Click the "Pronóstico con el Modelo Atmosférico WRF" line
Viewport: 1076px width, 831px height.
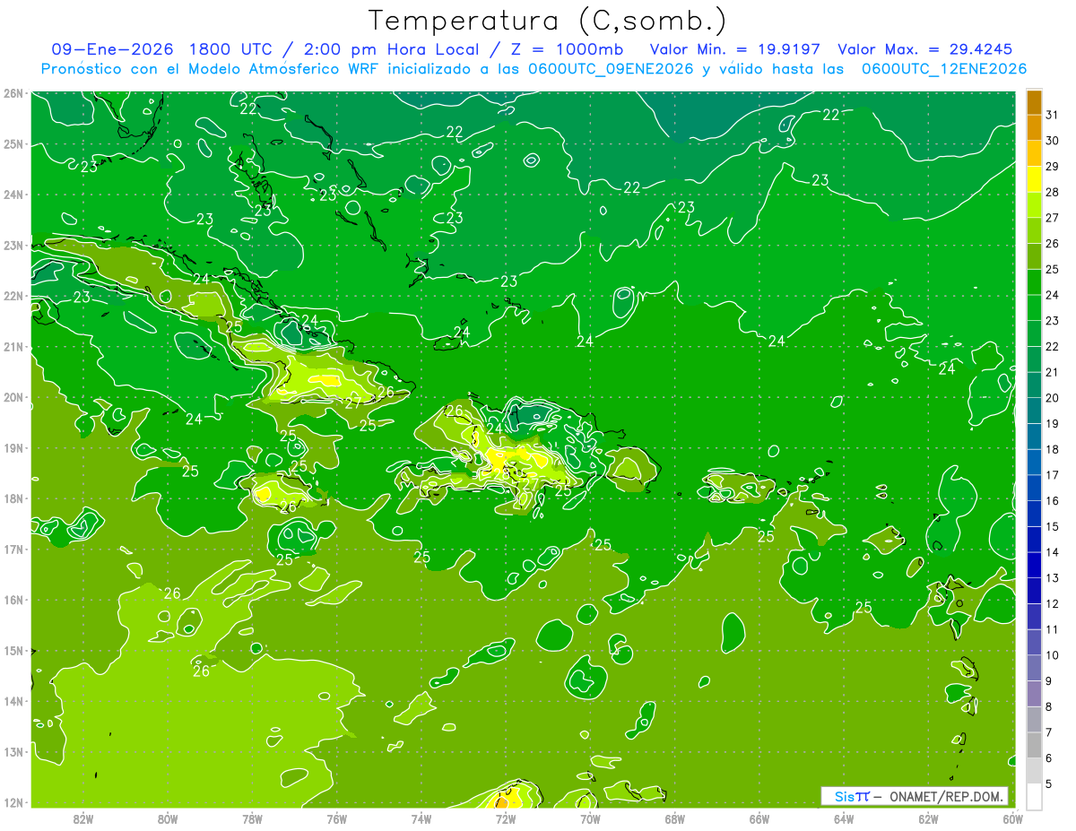[x=213, y=69]
